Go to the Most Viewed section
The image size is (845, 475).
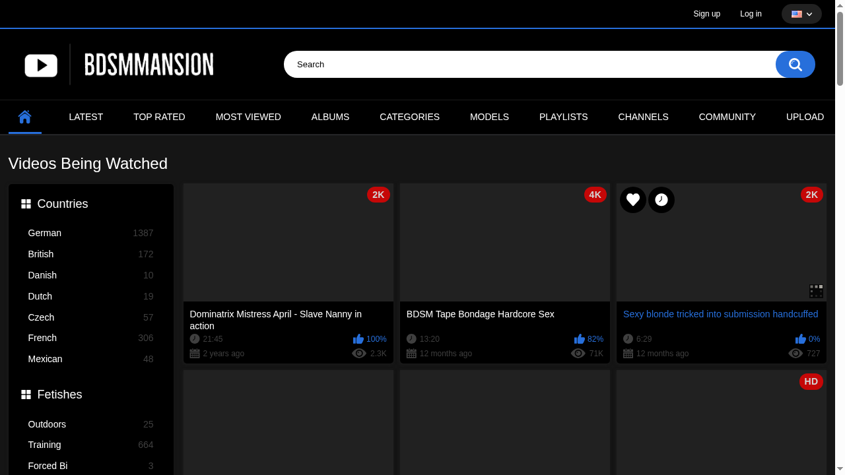[x=248, y=117]
